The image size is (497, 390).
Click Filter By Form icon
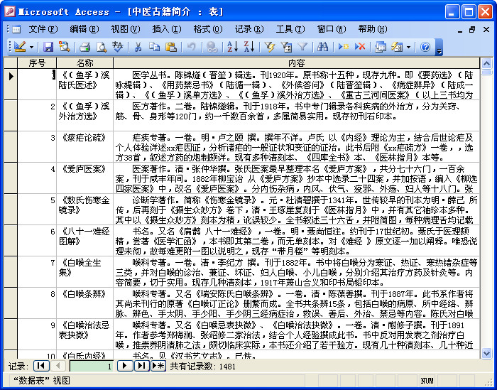[x=286, y=47]
